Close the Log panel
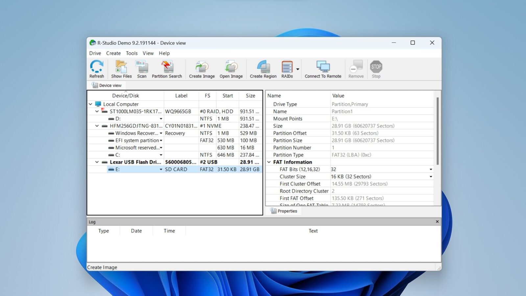The width and height of the screenshot is (526, 296). [437, 222]
